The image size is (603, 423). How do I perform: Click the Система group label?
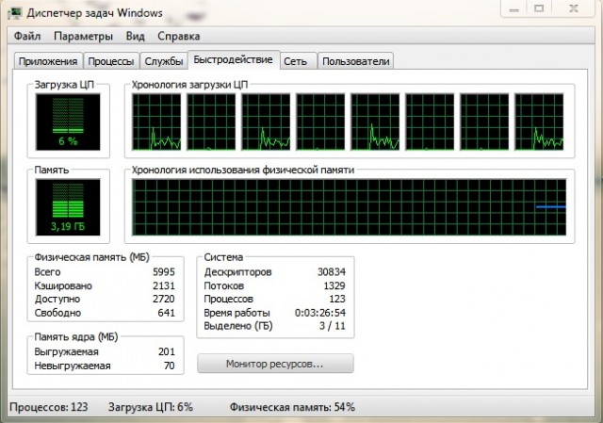click(x=223, y=257)
